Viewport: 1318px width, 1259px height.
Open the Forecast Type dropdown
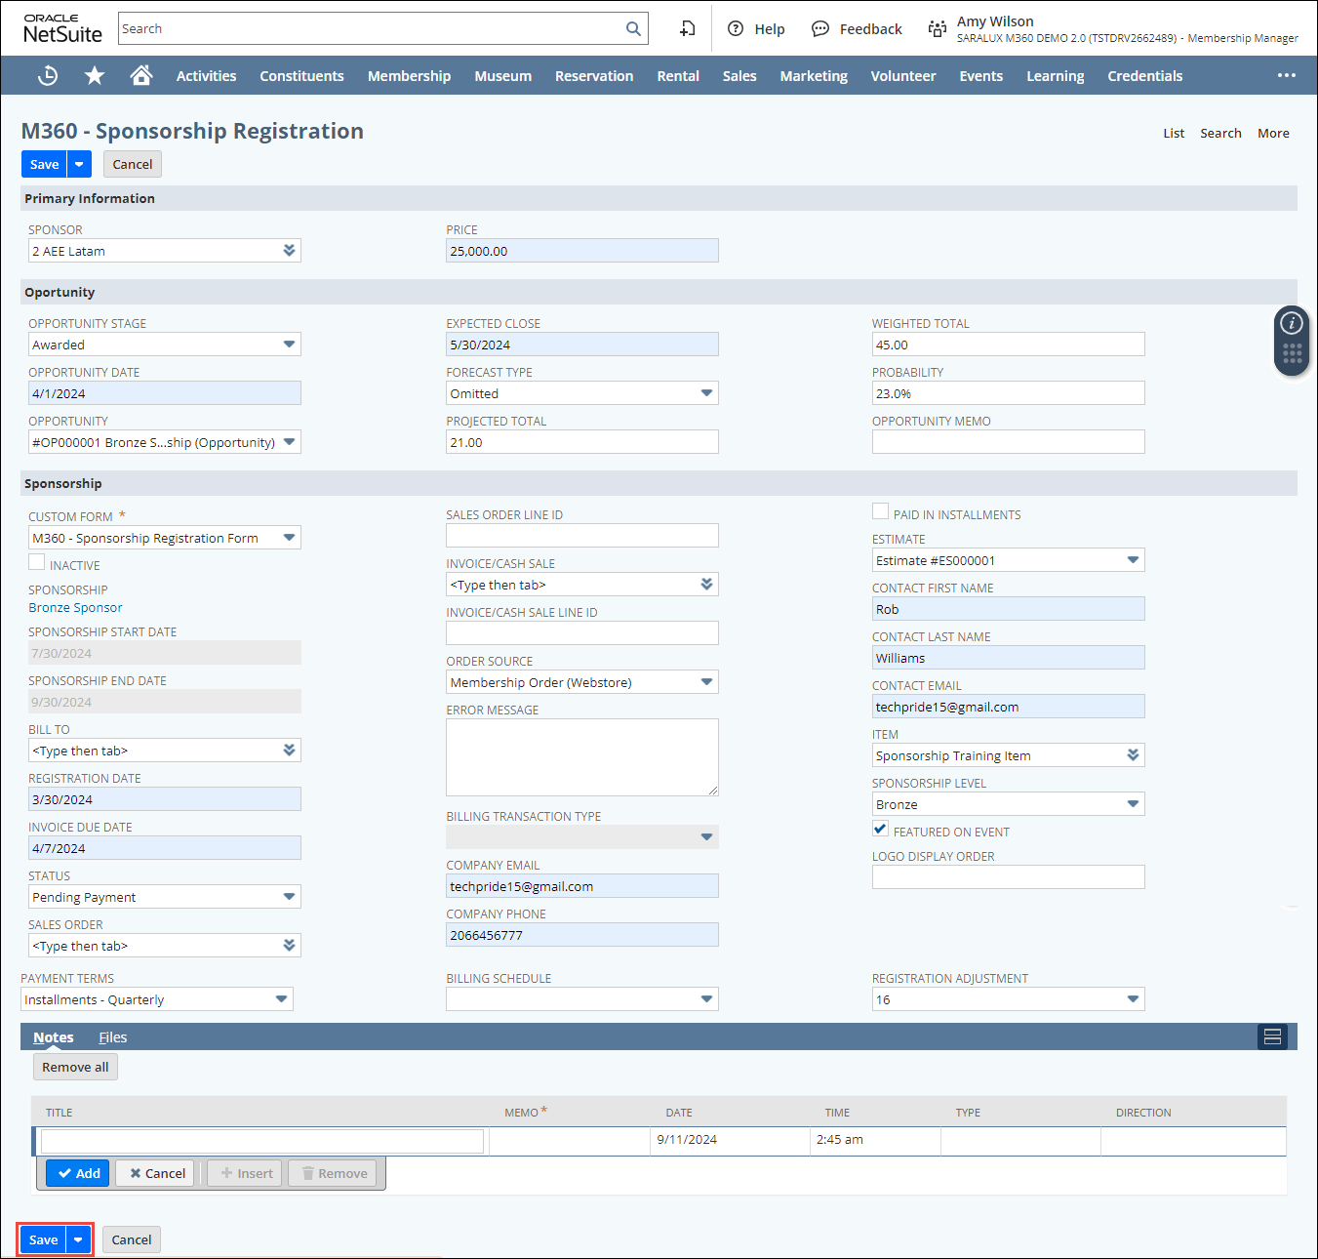tap(706, 393)
